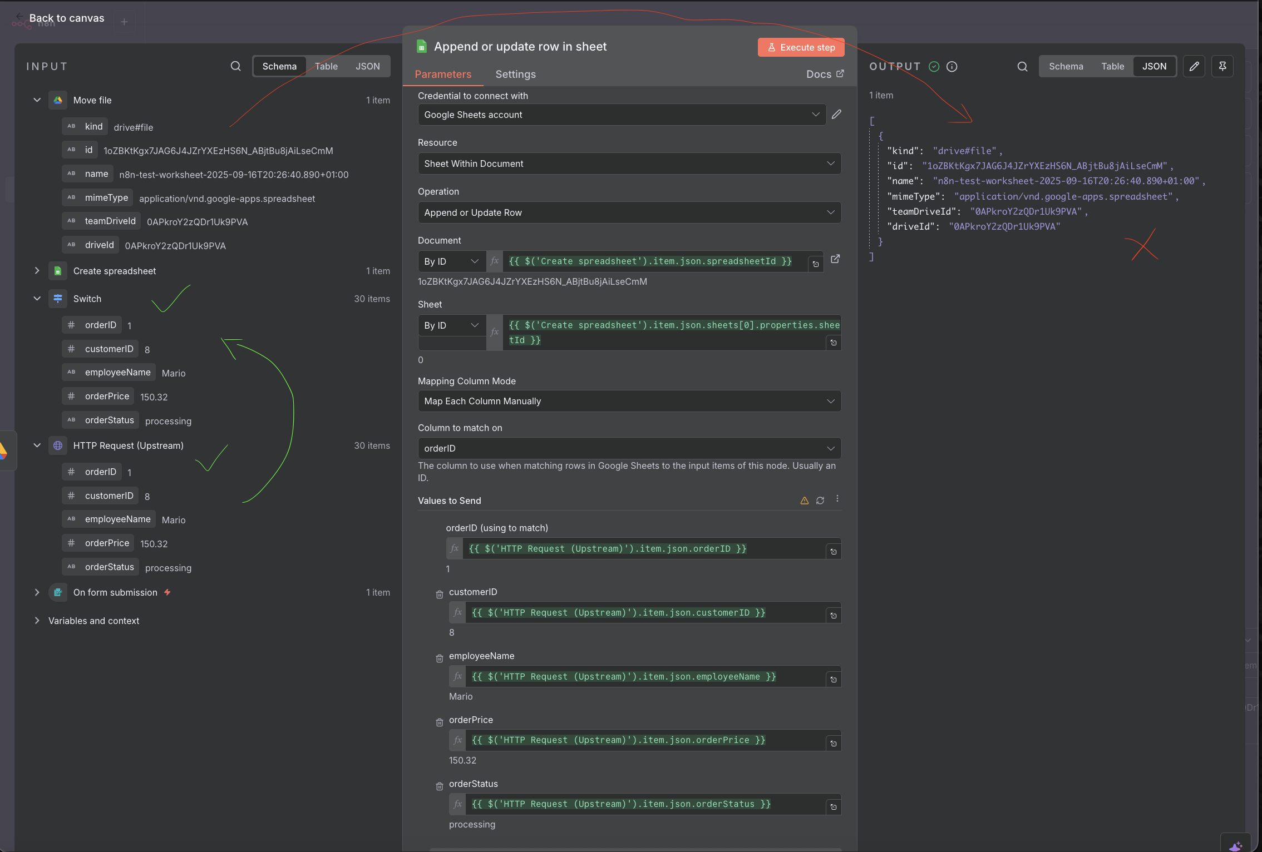Screen dimensions: 1262x852
Task: Switch OUTPUT view to Schema
Action: coord(1066,66)
